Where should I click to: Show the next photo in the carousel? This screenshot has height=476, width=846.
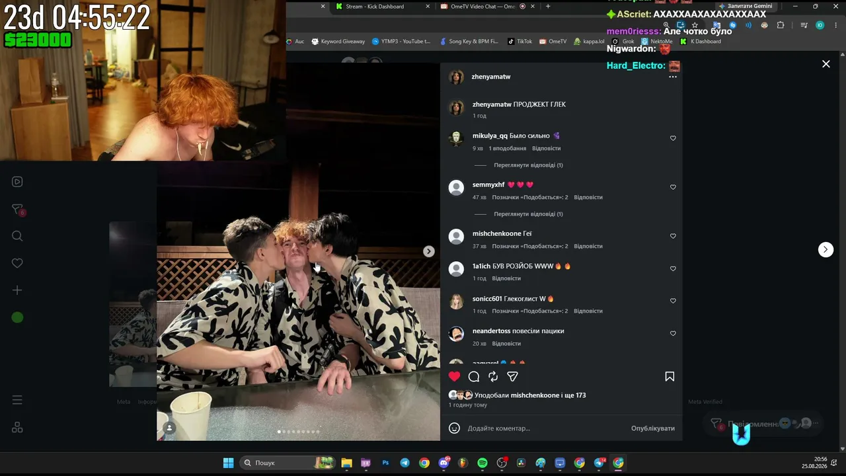(429, 251)
